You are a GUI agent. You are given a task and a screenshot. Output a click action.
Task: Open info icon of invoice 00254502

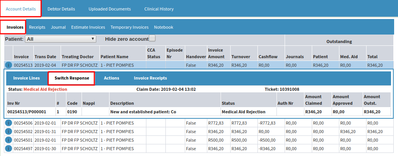click(9, 132)
